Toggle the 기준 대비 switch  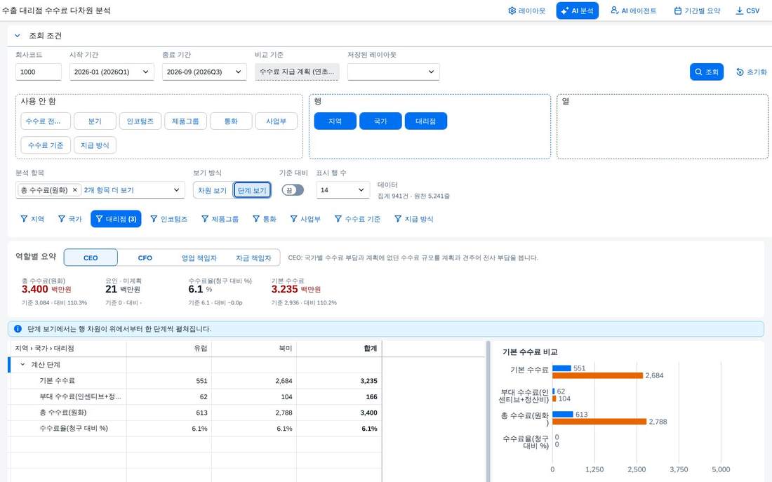coord(293,190)
